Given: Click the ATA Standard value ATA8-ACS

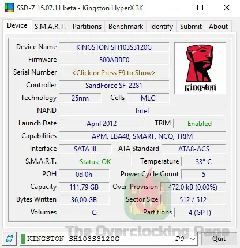Looking at the screenshot, I should click(x=193, y=149).
